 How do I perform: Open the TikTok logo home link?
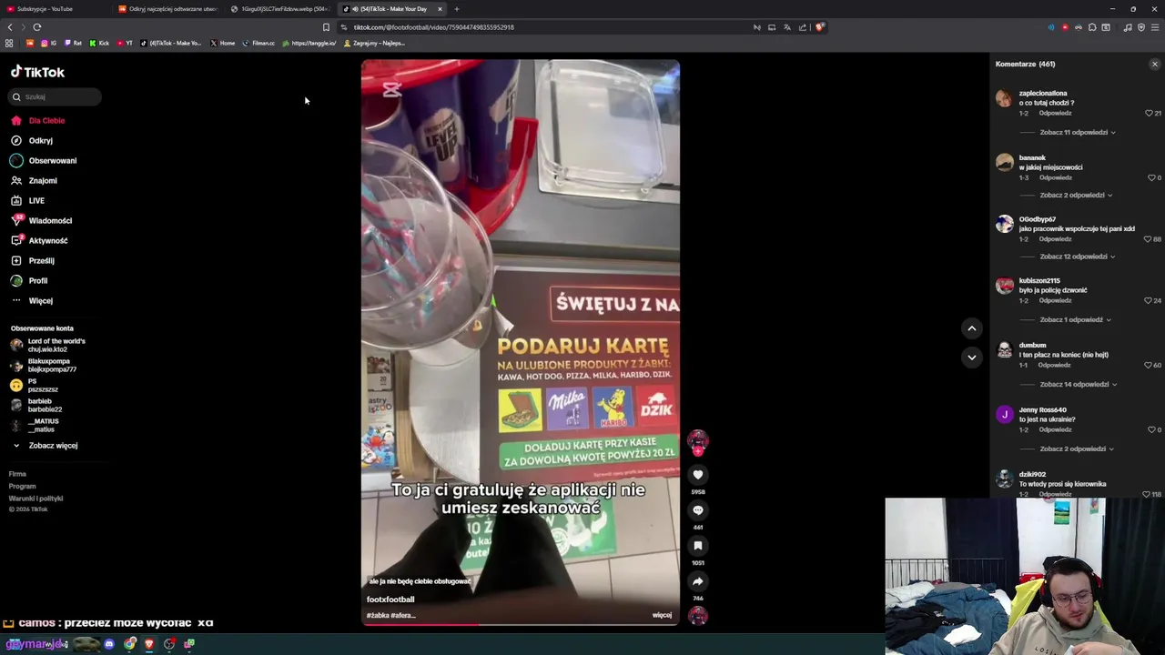(37, 72)
